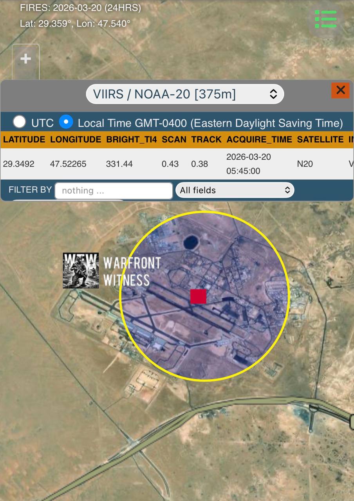The width and height of the screenshot is (354, 501).
Task: Sort by the BRIGHT_TI4 column header
Action: click(x=132, y=139)
